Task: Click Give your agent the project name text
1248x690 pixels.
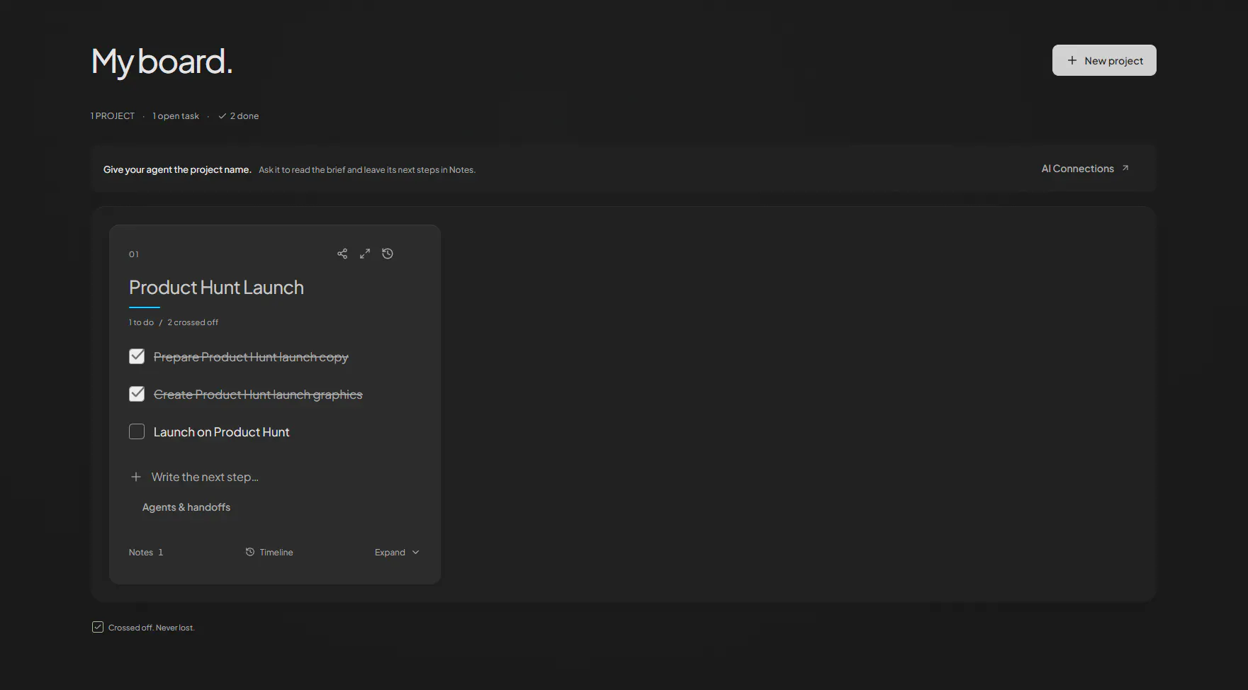Action: 177,169
